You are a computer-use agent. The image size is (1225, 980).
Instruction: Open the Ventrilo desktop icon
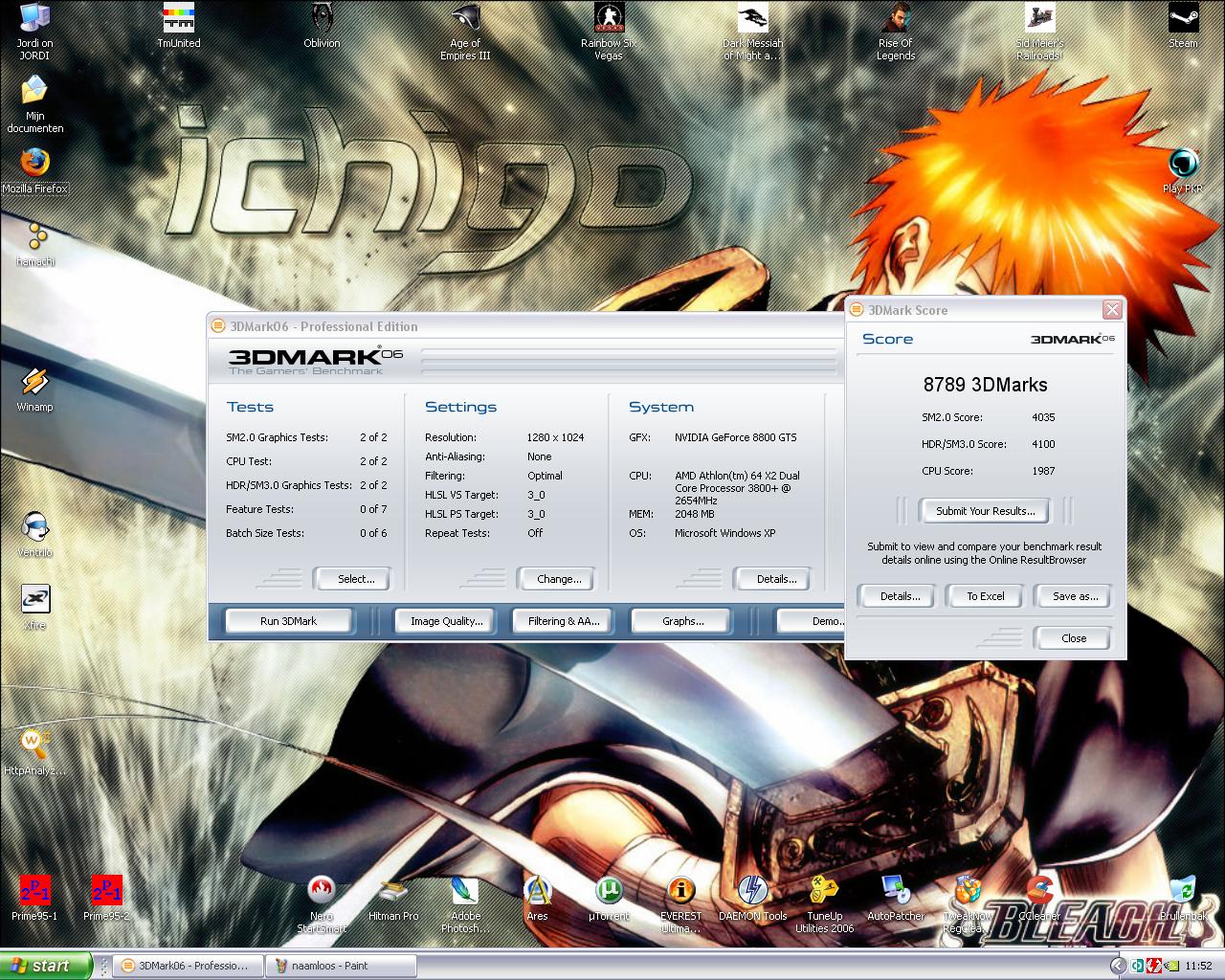click(34, 535)
